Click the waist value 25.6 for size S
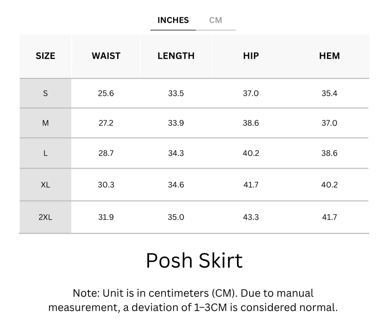This screenshot has width=388, height=327. coord(106,93)
